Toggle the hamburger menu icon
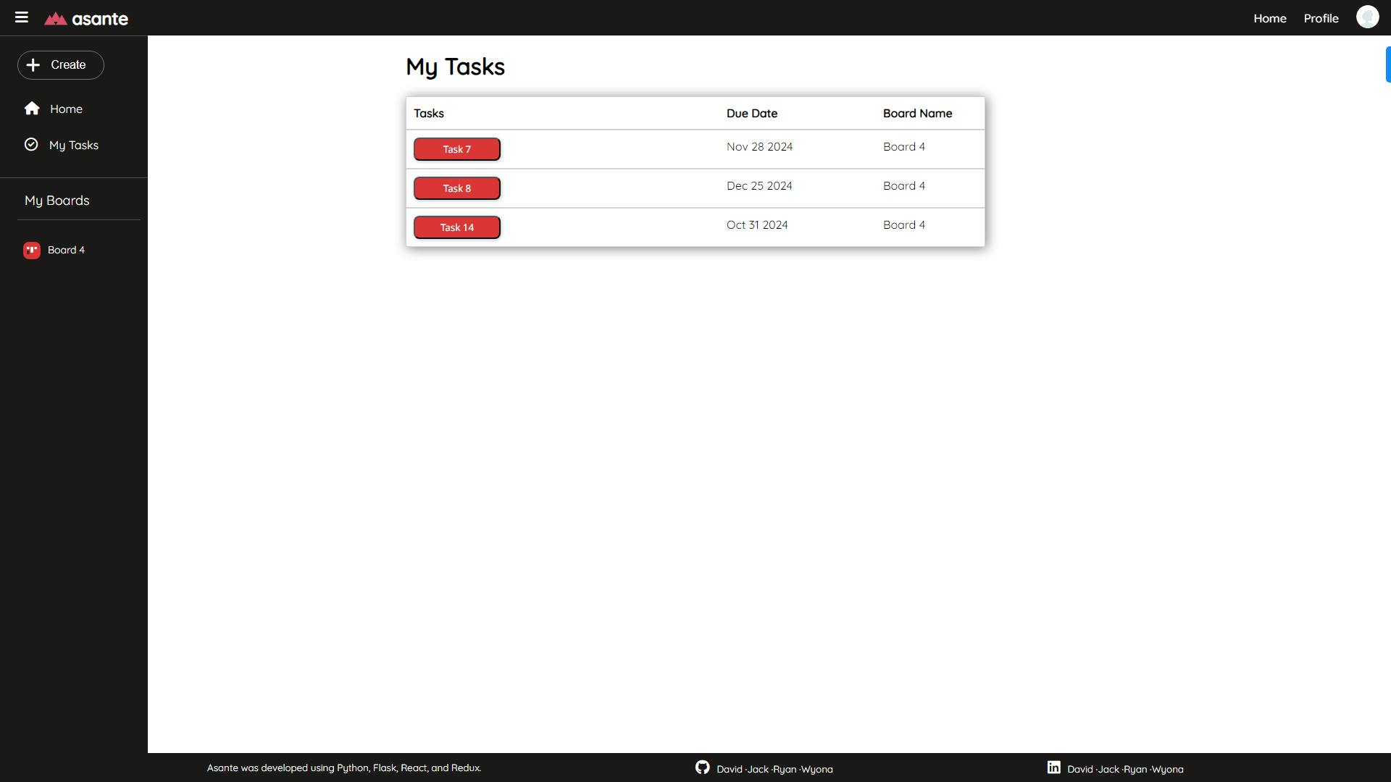Viewport: 1391px width, 782px height. click(22, 17)
